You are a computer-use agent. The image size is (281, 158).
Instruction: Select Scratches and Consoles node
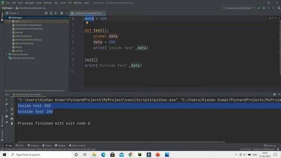click(23, 58)
